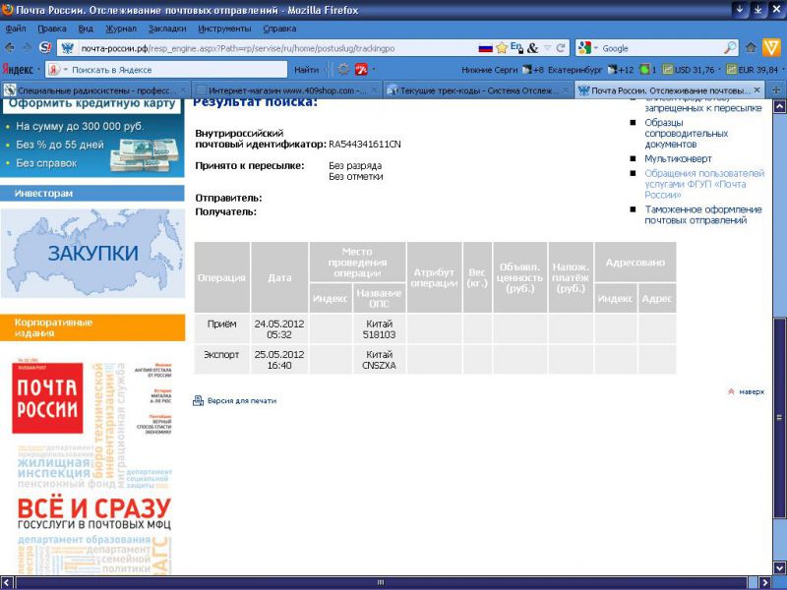Click the printer icon beside Версия для печати

198,401
